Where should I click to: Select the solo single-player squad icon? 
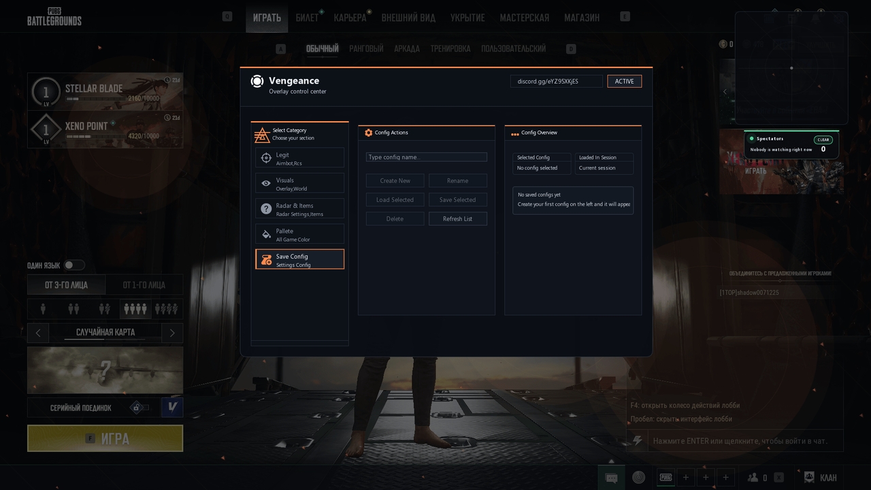[43, 309]
